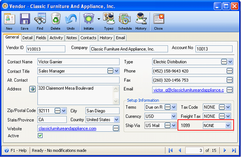This screenshot has height=157, width=241.
Task: Expand the Country dropdown
Action: point(116,120)
